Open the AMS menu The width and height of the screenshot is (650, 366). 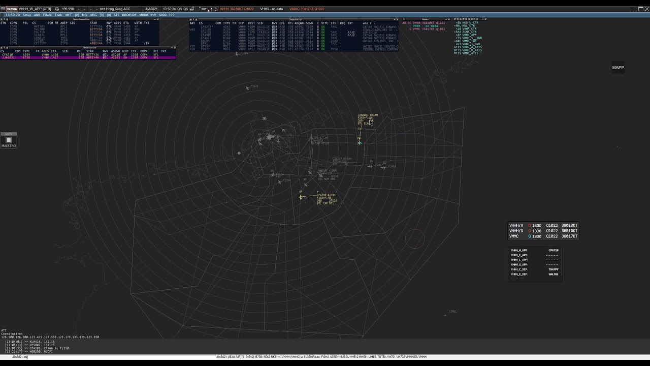tap(37, 15)
